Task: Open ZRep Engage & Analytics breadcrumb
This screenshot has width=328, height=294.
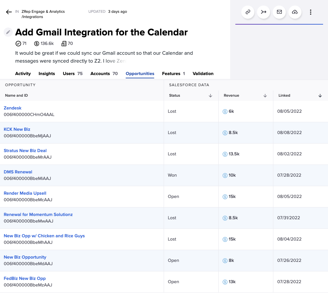Action: click(43, 11)
